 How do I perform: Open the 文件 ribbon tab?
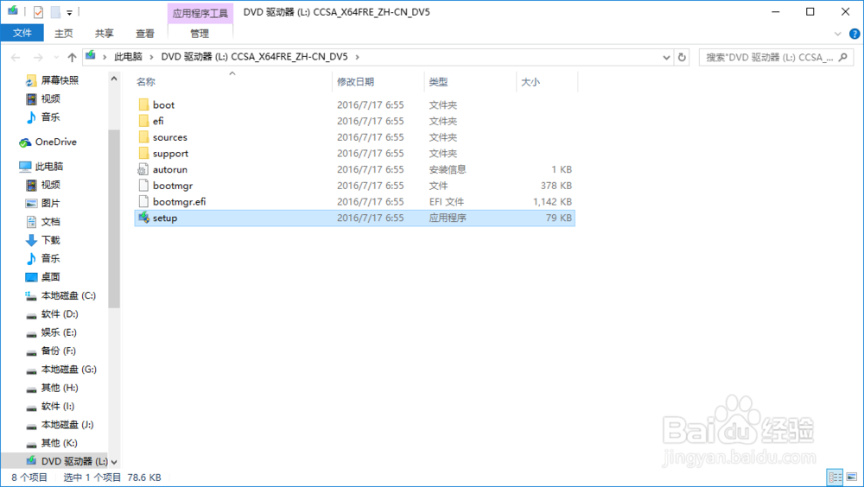coord(22,33)
